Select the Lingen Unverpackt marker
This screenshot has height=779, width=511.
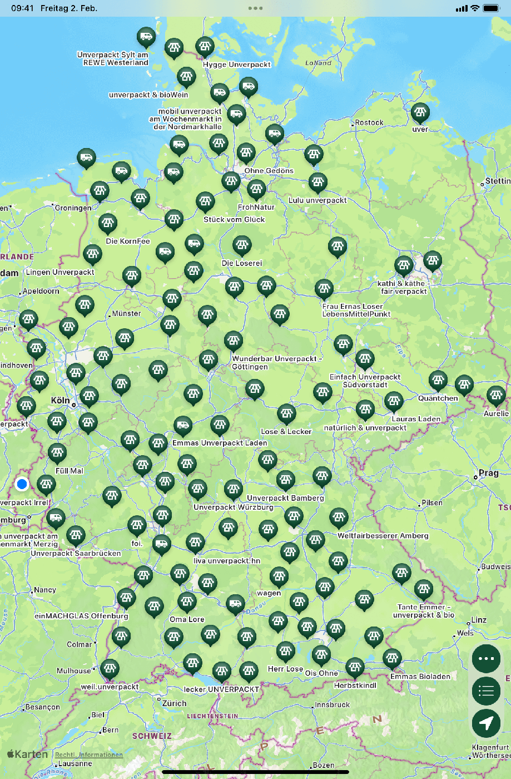pos(92,254)
